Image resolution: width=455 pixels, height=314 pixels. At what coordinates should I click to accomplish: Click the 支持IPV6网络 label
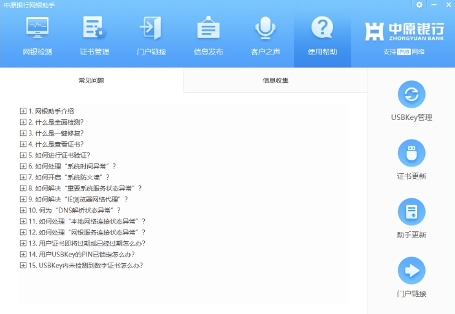[x=404, y=52]
